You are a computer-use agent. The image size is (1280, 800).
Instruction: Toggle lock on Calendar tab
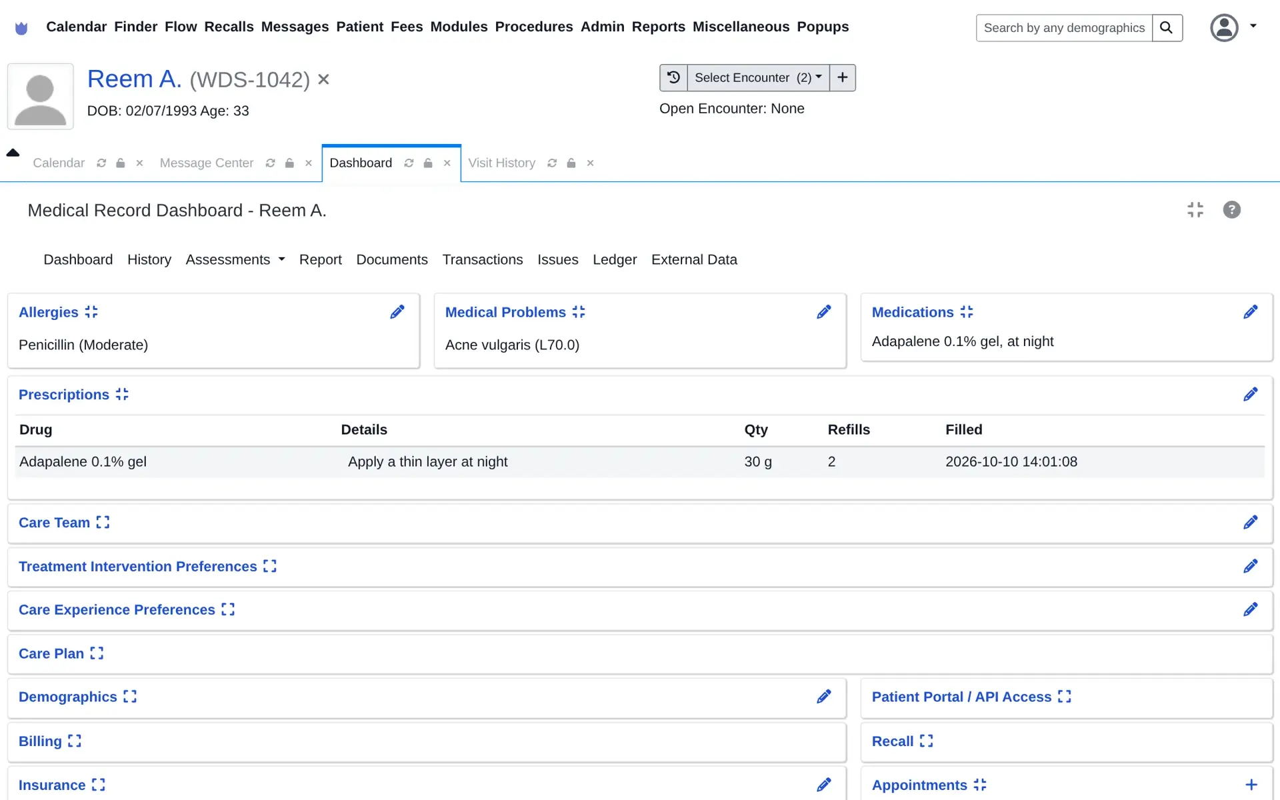click(x=120, y=163)
